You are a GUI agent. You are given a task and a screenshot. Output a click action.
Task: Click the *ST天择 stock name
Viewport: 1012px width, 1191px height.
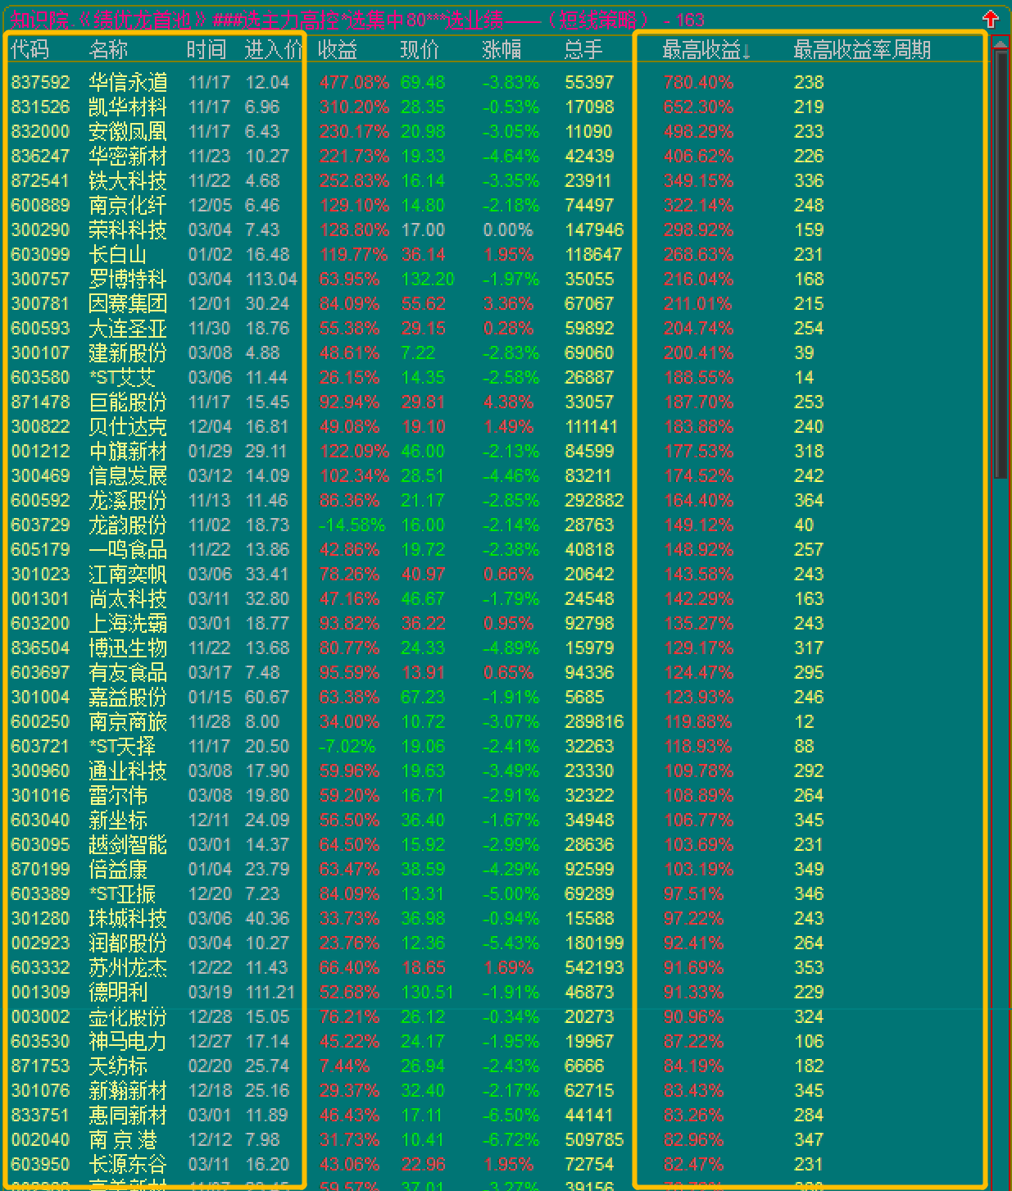[122, 746]
